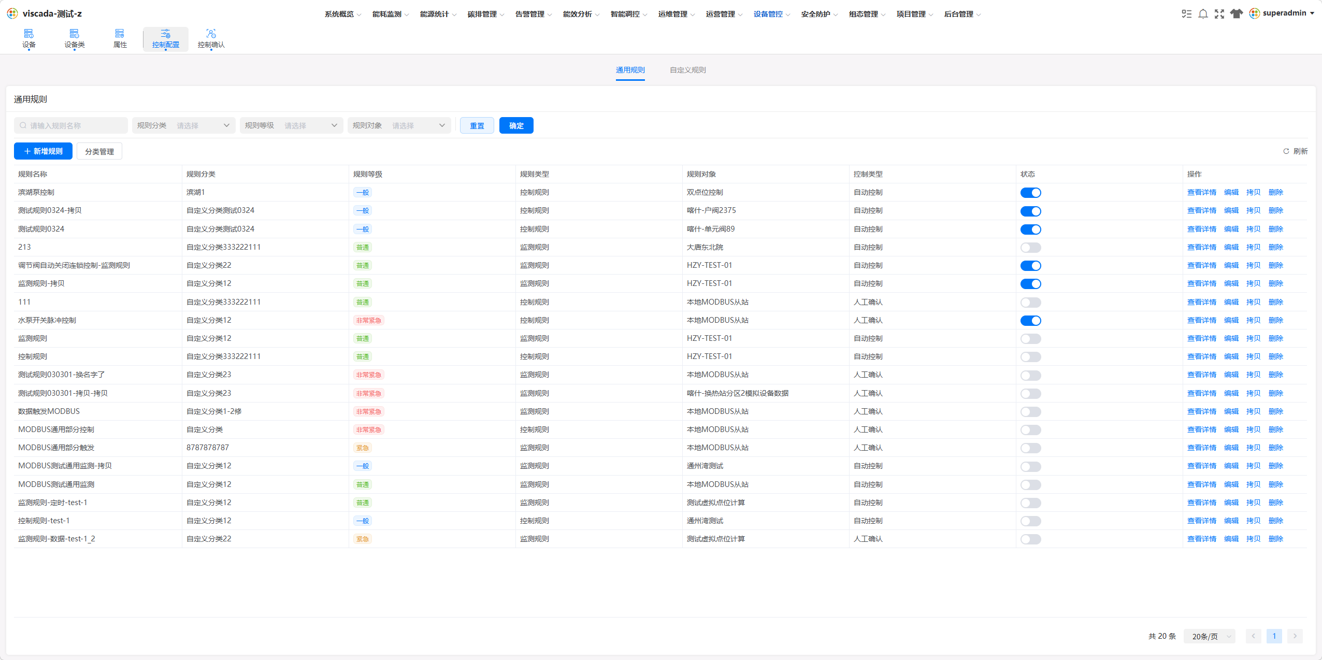The width and height of the screenshot is (1322, 660).
Task: Open the 规则分类 dropdown
Action: [184, 125]
